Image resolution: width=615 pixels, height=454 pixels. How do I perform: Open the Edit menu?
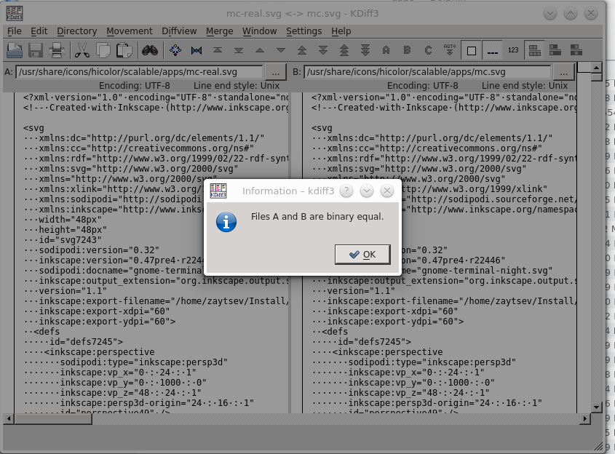coord(39,31)
